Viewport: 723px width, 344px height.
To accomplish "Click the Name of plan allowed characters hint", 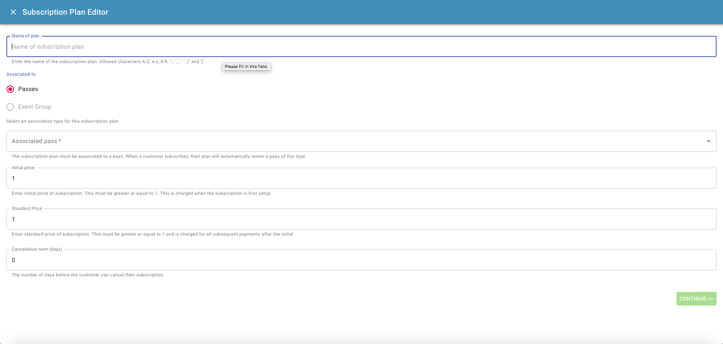I will 107,61.
